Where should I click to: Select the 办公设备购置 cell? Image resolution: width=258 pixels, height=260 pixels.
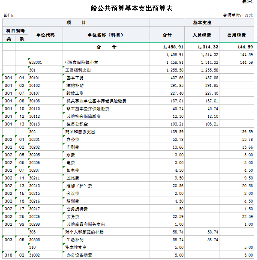(x=106, y=255)
